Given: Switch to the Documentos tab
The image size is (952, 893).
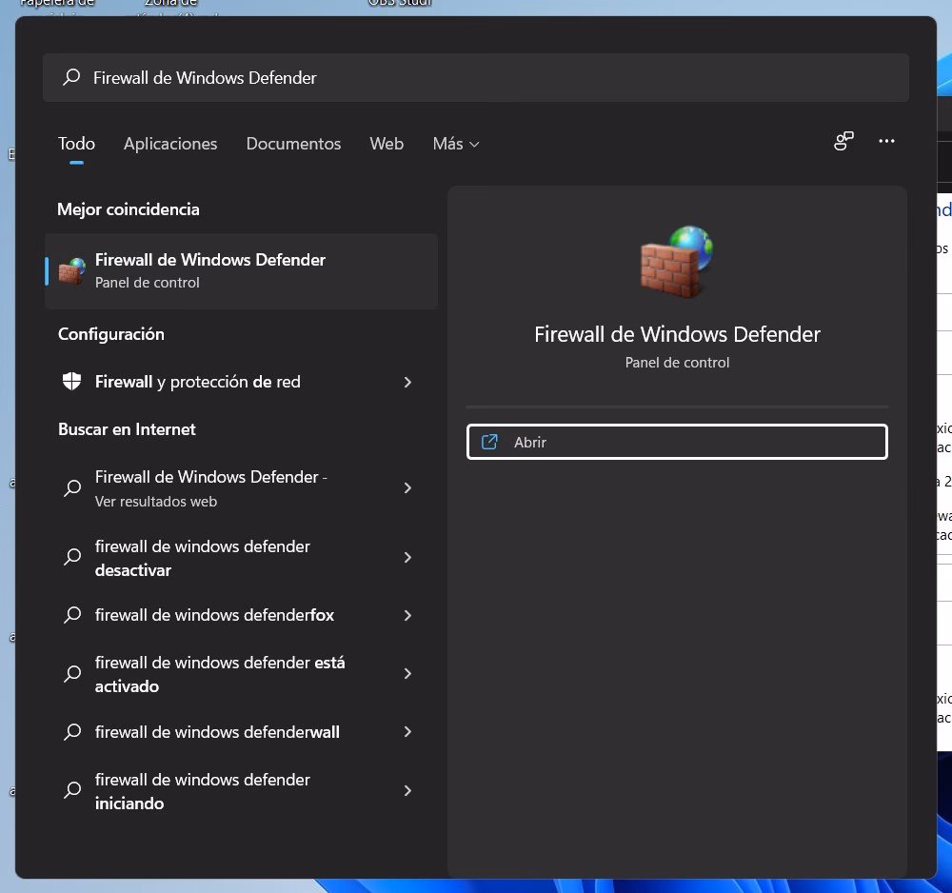Looking at the screenshot, I should (293, 144).
